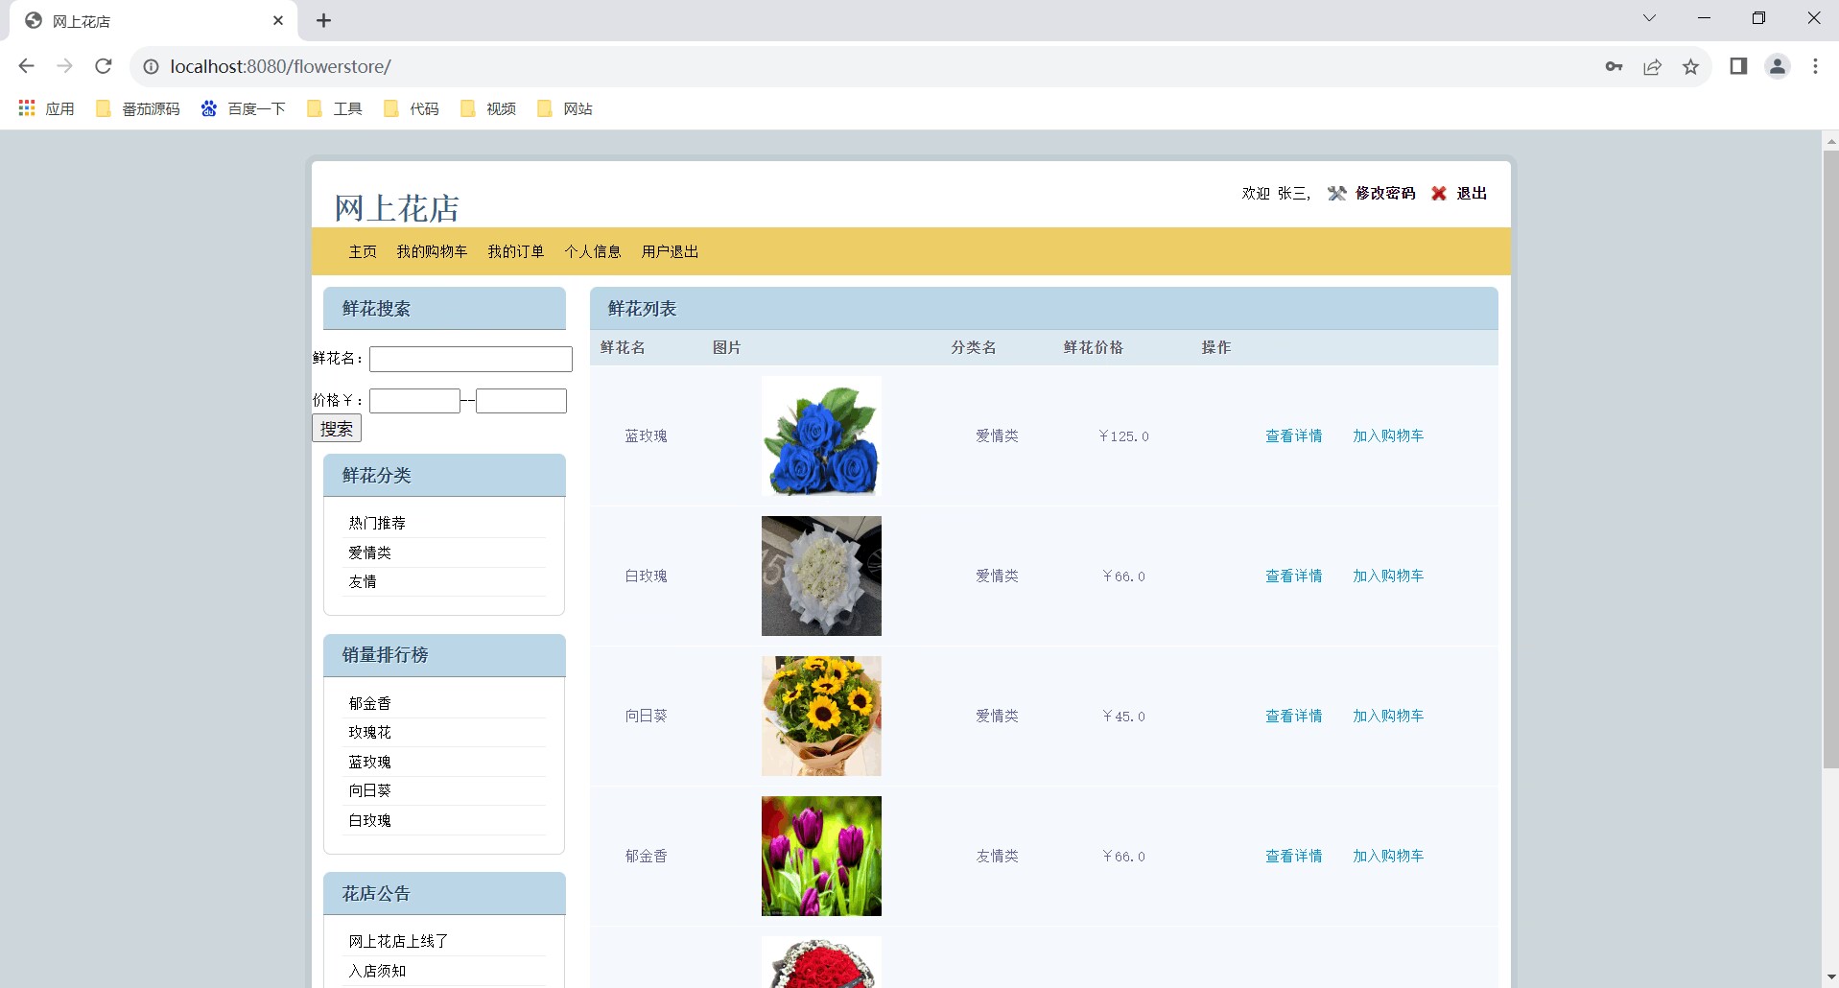Screen dimensions: 1839x988
Task: Select 用户退出 in the navigation bar
Action: tap(670, 251)
